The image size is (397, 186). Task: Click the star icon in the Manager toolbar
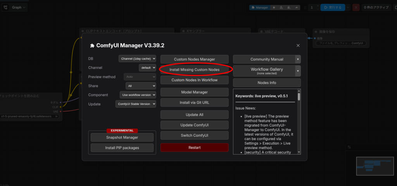pos(274,7)
